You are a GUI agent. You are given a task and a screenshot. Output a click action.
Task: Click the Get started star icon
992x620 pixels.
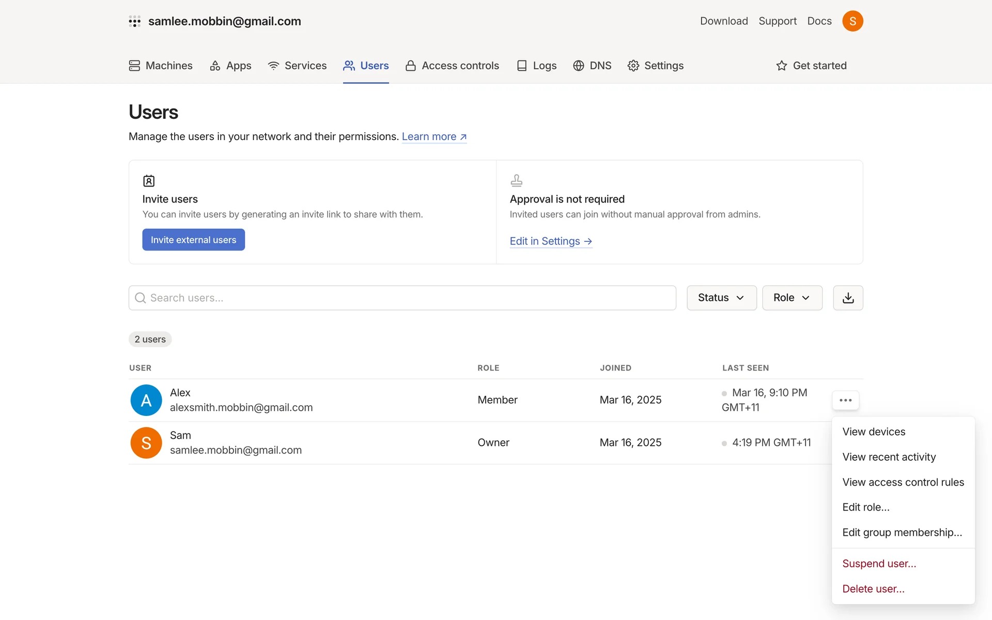point(782,66)
